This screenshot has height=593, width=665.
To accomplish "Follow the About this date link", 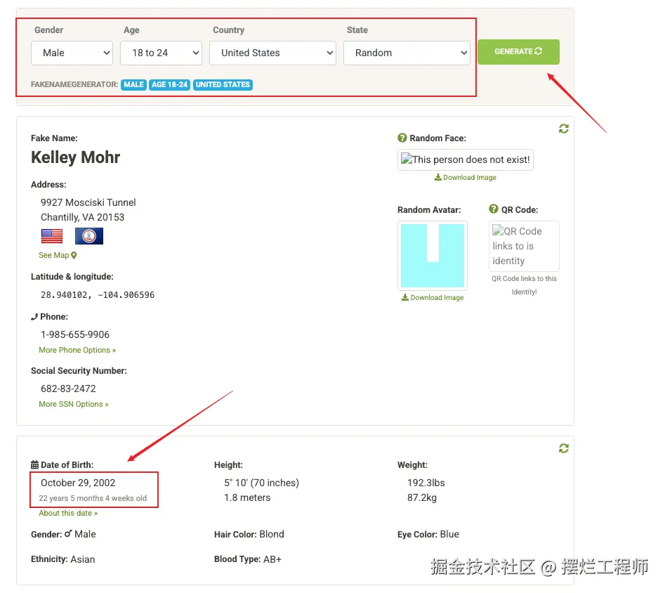I will pos(68,513).
